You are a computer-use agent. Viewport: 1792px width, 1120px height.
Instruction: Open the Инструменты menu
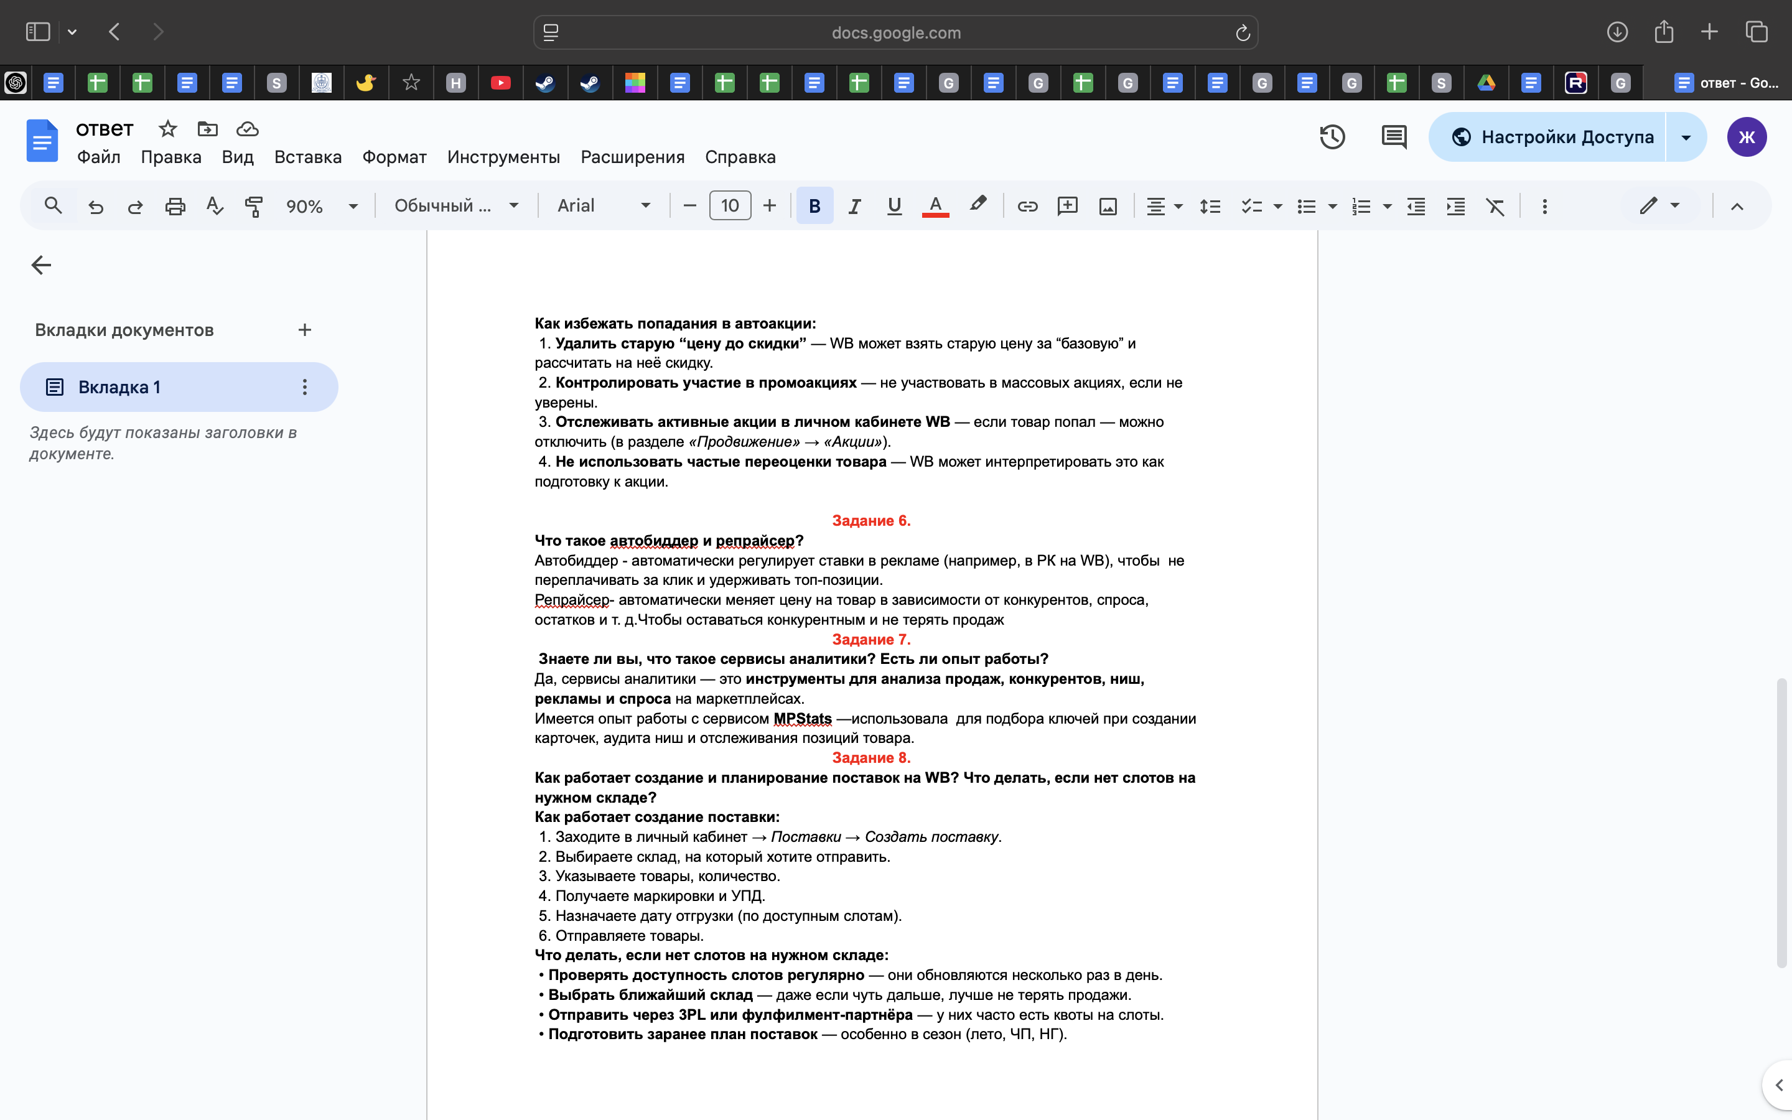click(x=503, y=157)
